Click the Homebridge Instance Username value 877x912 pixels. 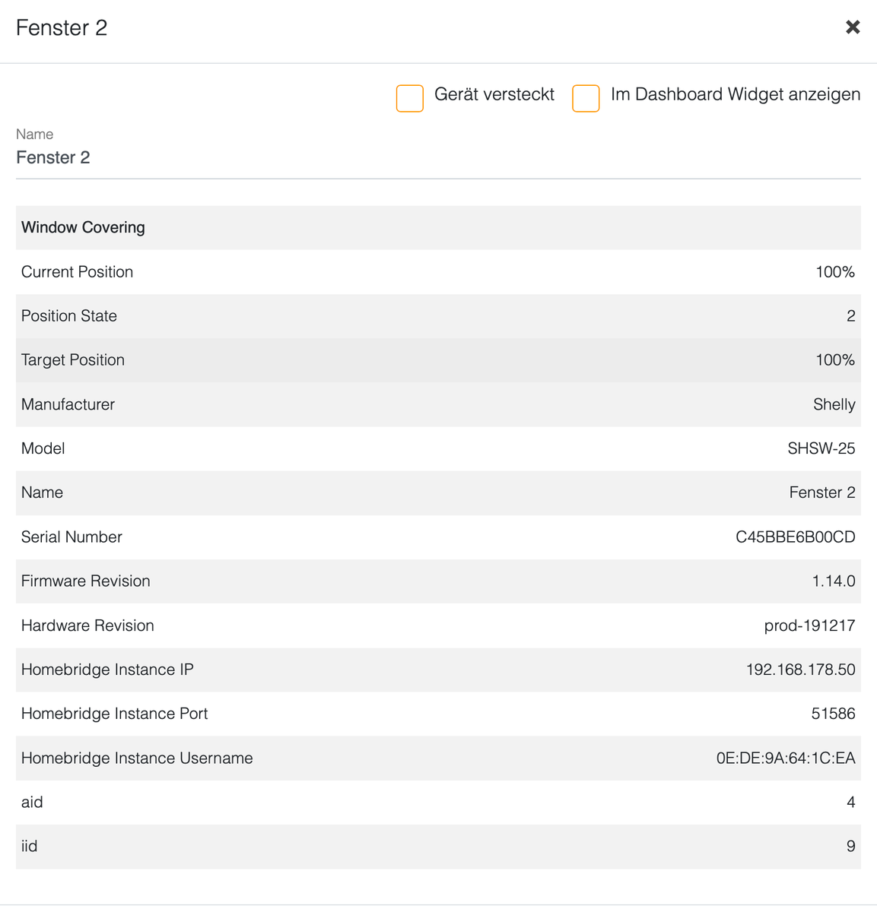click(x=785, y=758)
